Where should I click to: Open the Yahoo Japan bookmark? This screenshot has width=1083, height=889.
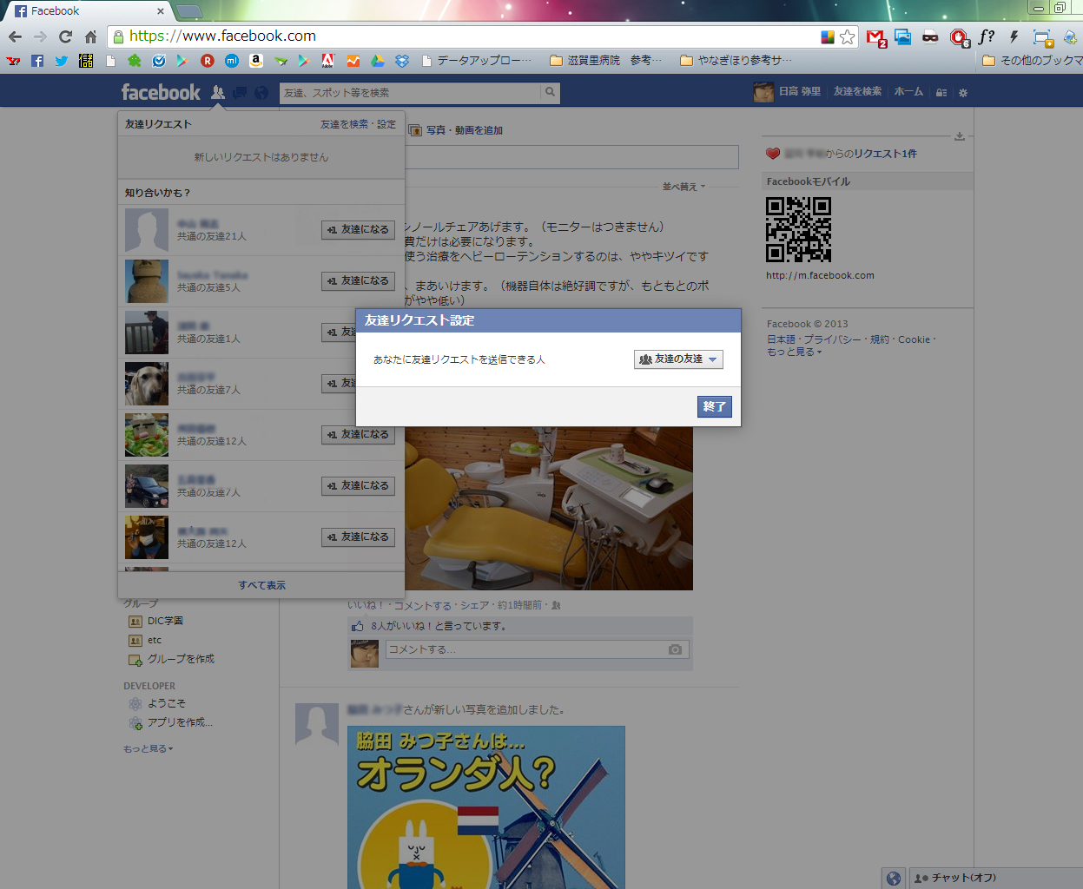[12, 61]
